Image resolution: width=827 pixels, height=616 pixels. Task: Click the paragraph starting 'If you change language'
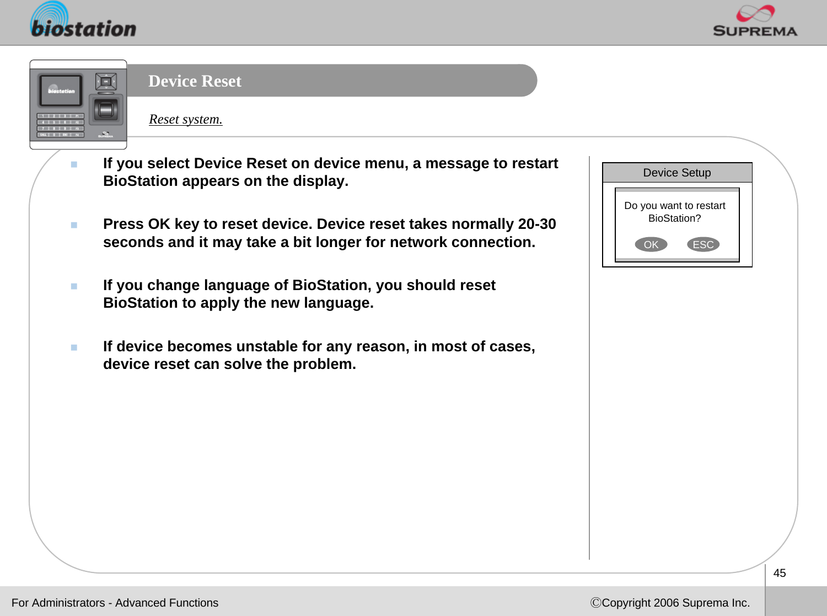(299, 294)
